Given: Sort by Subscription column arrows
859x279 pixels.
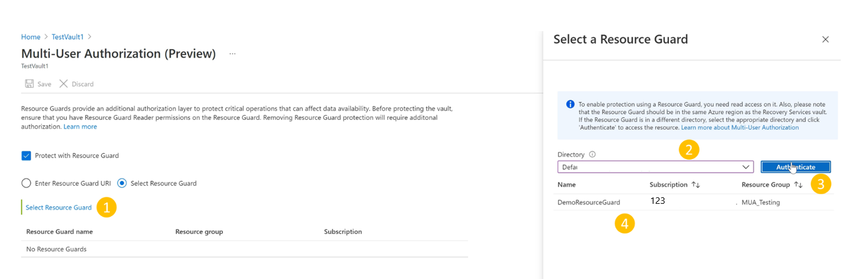Looking at the screenshot, I should [x=695, y=184].
